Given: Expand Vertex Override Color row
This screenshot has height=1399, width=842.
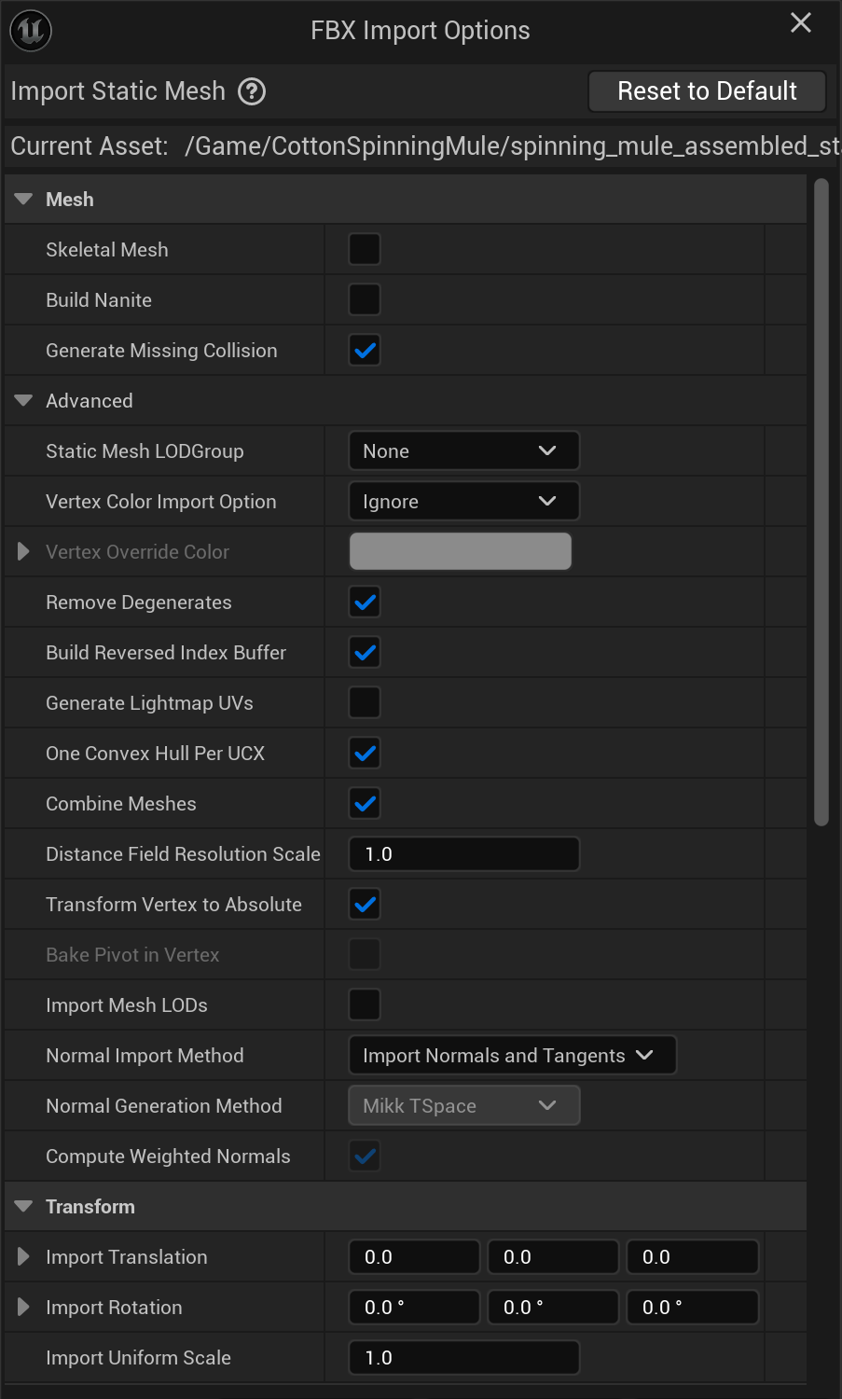Looking at the screenshot, I should [24, 552].
